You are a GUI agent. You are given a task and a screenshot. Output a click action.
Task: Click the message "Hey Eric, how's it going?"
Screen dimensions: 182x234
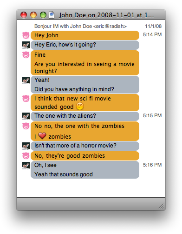point(85,45)
